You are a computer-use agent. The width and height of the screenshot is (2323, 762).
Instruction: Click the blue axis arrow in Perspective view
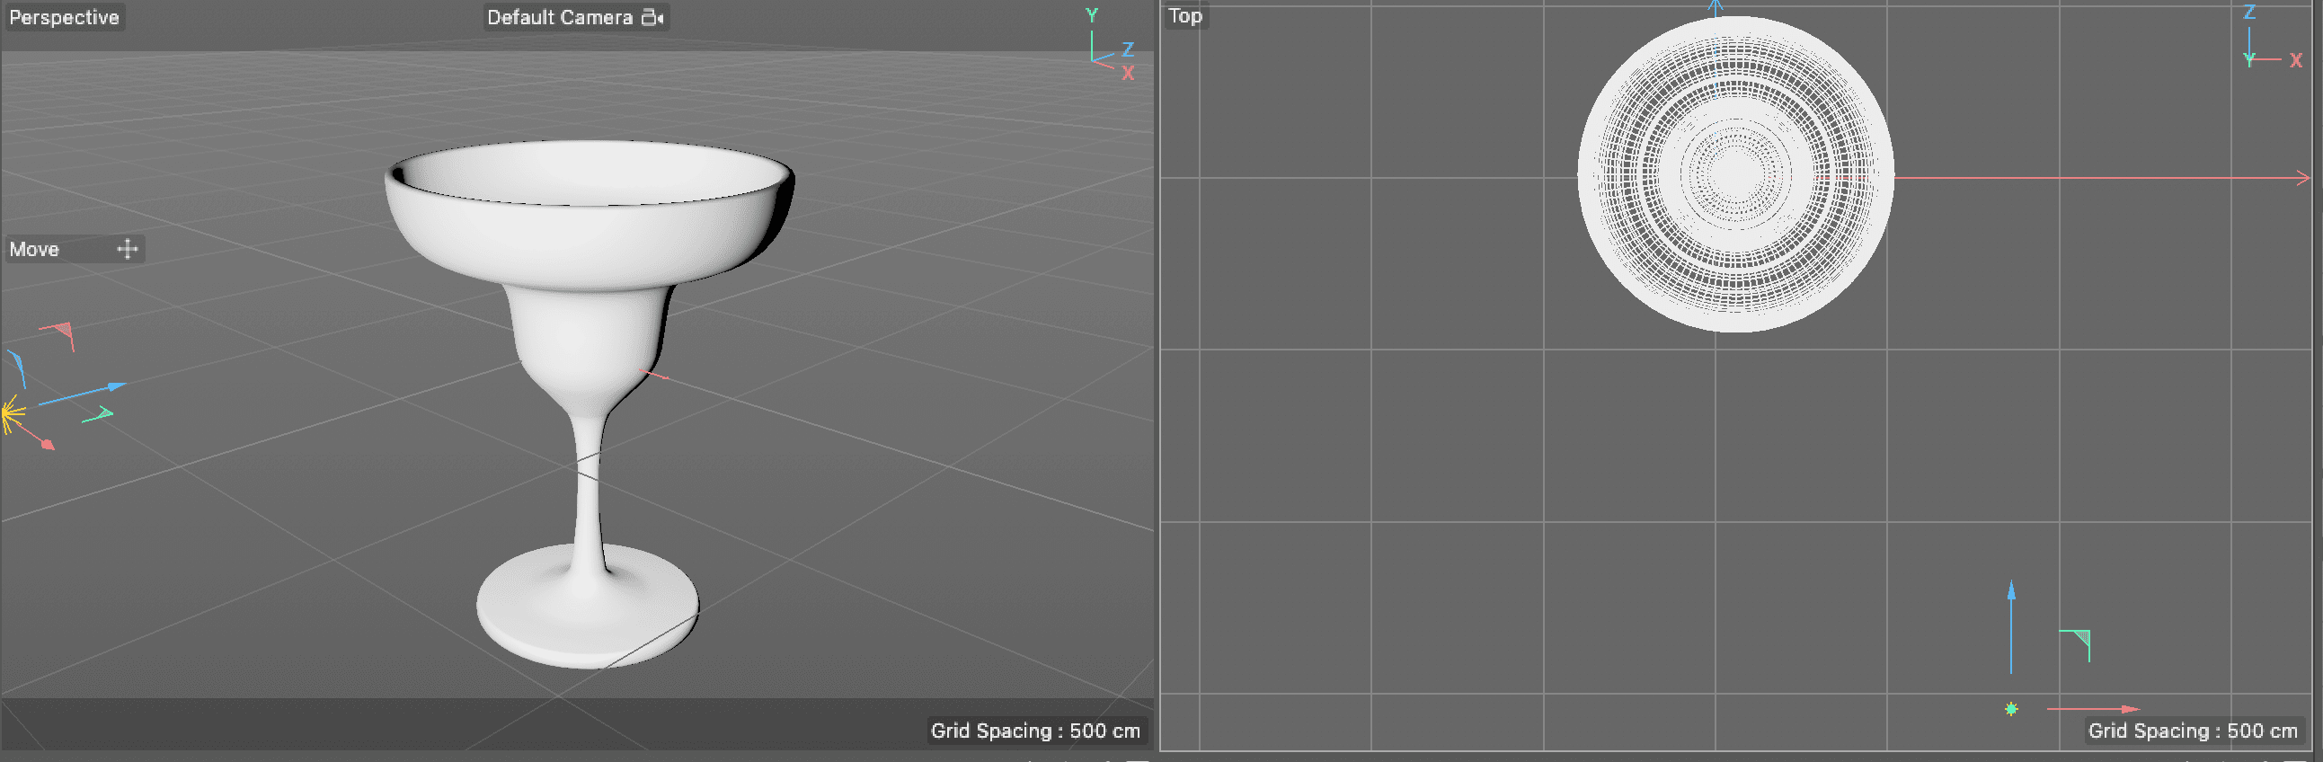pyautogui.click(x=115, y=386)
